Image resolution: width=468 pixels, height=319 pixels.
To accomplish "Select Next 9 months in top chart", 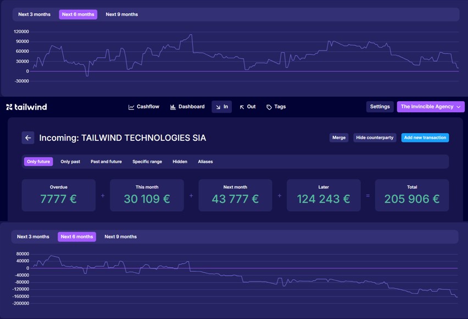I will (122, 14).
